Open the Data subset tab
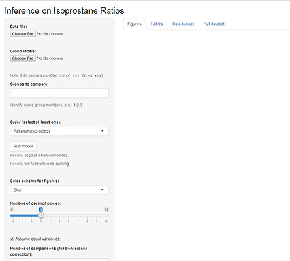This screenshot has width=290, height=261. tap(183, 24)
